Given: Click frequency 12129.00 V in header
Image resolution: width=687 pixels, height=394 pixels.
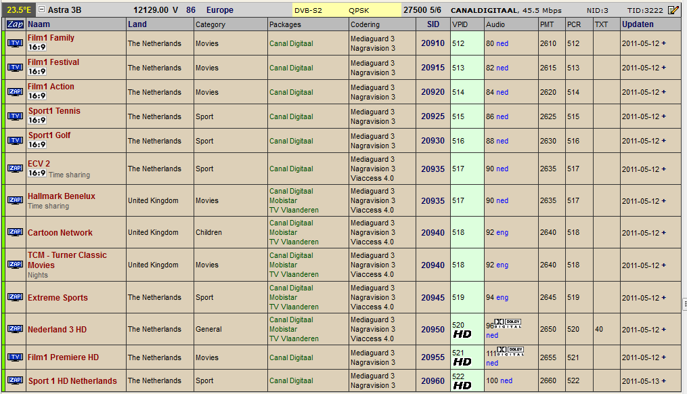Looking at the screenshot, I should pos(156,9).
